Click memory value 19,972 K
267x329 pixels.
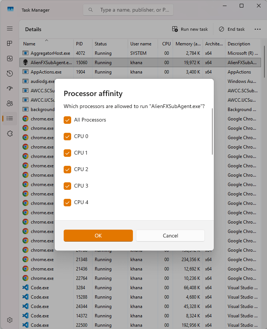pyautogui.click(x=192, y=63)
